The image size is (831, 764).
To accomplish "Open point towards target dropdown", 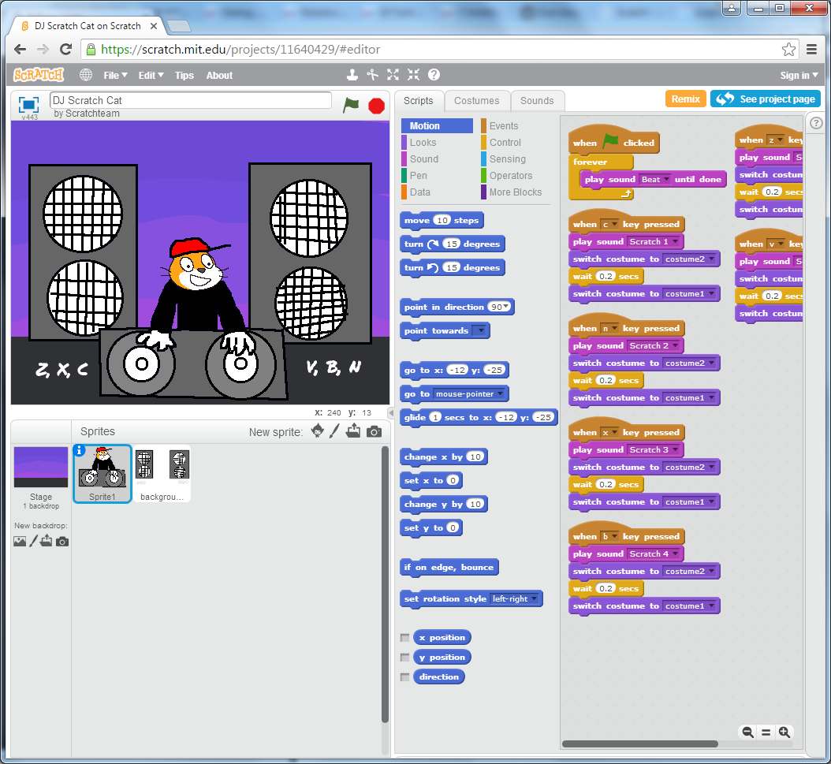I will point(479,330).
